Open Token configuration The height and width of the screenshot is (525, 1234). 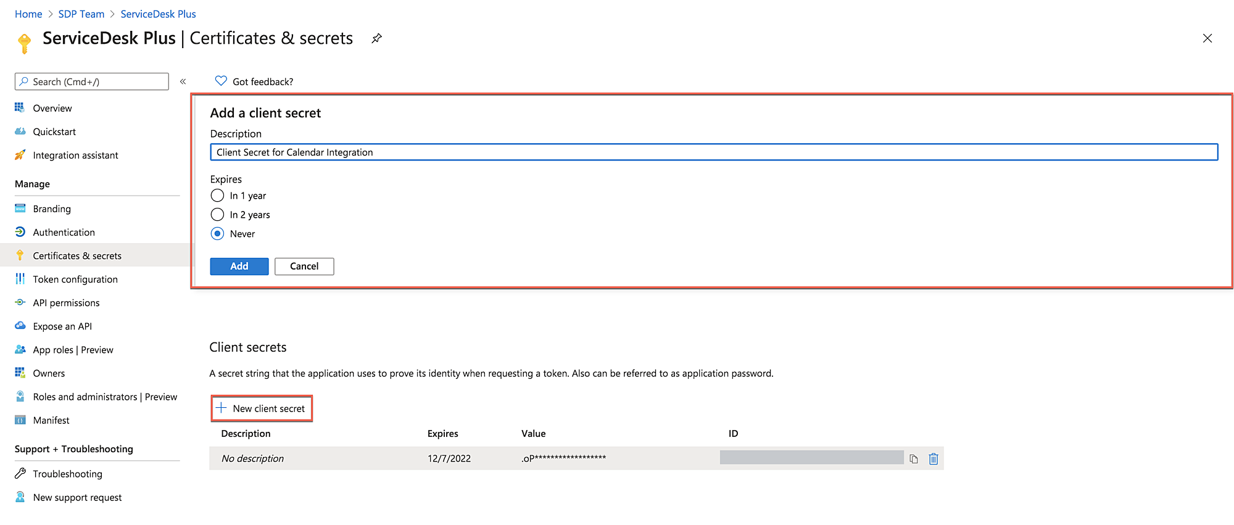coord(75,279)
